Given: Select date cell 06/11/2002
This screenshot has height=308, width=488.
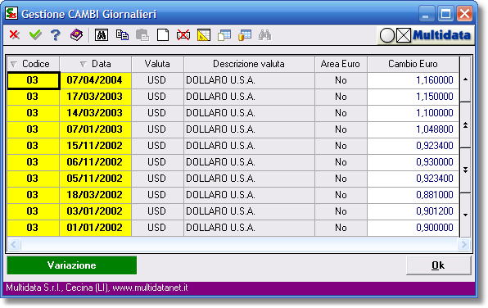Looking at the screenshot, I should pos(95,162).
